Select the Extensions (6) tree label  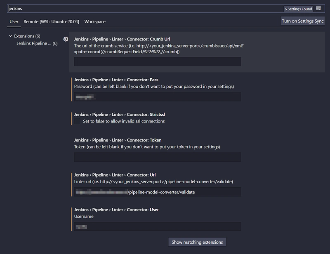(27, 36)
